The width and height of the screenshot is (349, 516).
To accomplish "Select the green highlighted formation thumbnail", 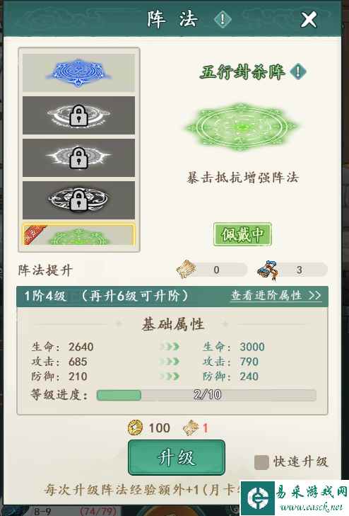I will tap(78, 234).
